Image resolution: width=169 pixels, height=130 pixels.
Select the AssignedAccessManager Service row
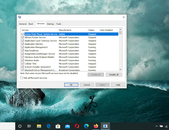click(x=70, y=54)
